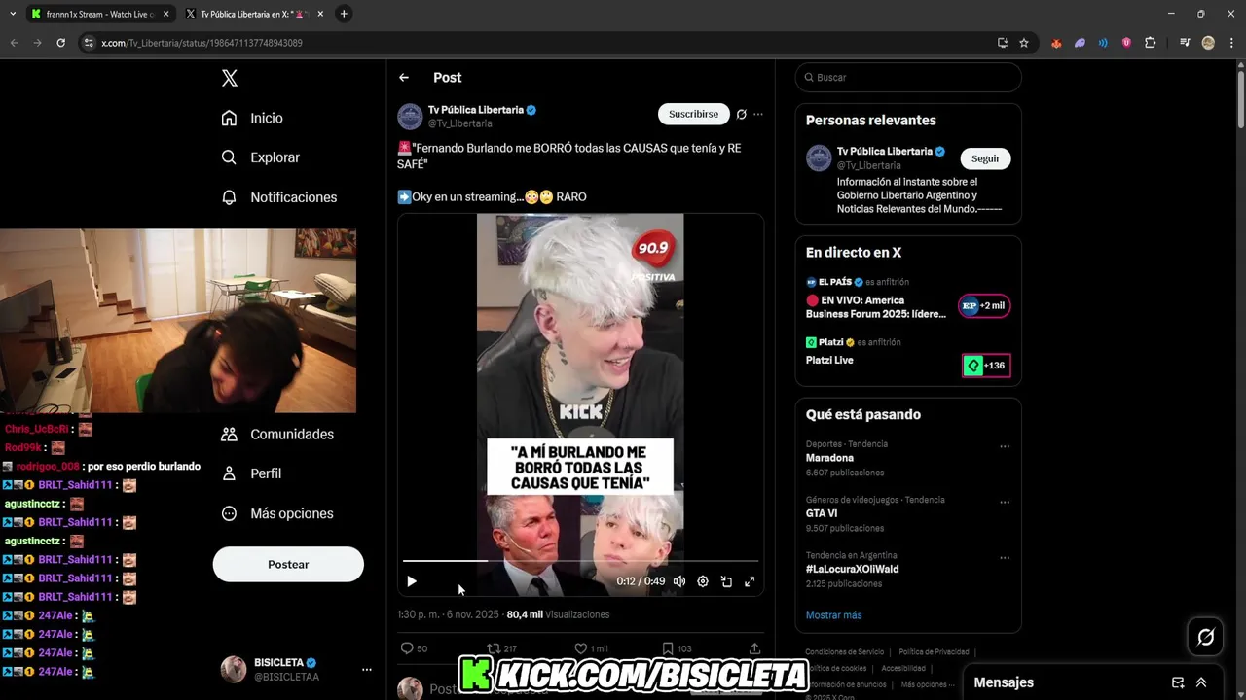The height and width of the screenshot is (700, 1246).
Task: Open EL PAÍS live broadcast entry
Action: [908, 300]
